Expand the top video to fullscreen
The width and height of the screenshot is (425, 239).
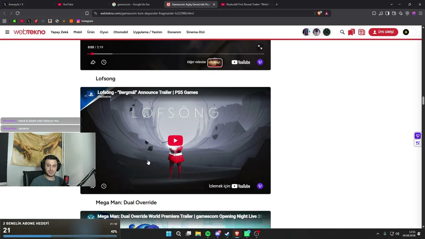(x=260, y=47)
